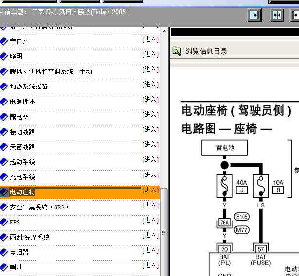Click the book icon beside 喇叭
299x276 pixels.
pyautogui.click(x=4, y=267)
